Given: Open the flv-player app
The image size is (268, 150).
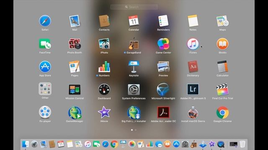Looking at the screenshot, I should 45,112.
